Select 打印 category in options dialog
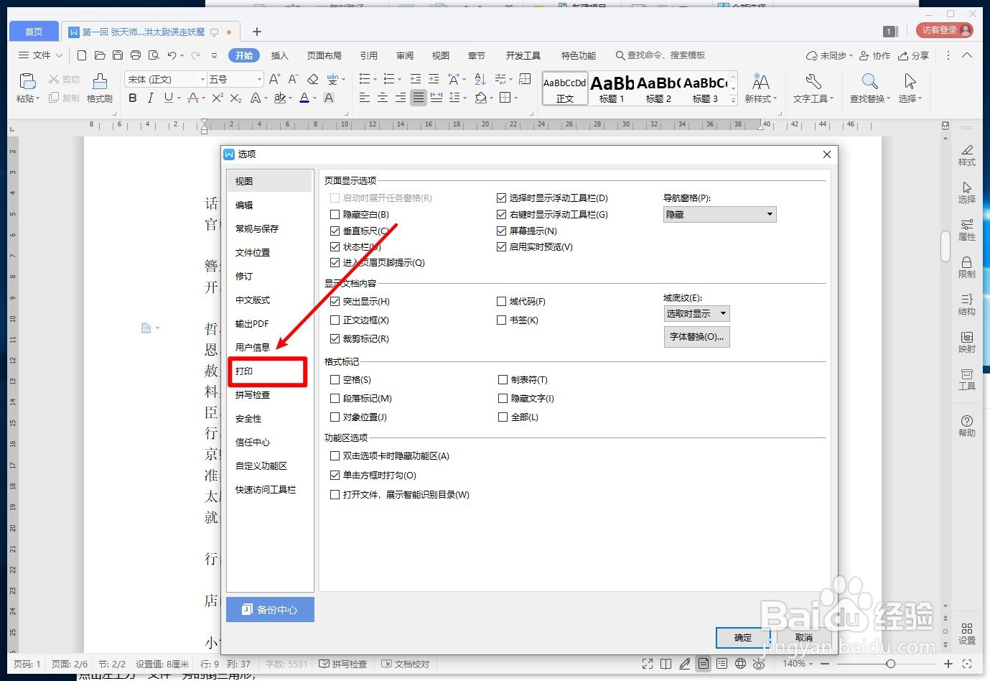The width and height of the screenshot is (990, 681). point(244,371)
